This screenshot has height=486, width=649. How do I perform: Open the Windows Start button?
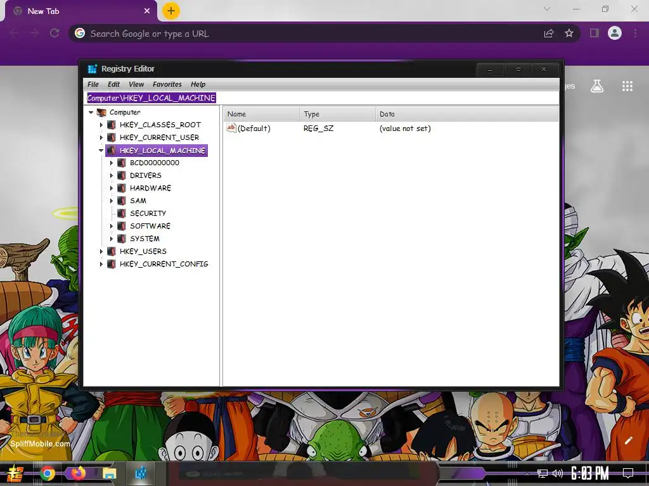click(x=15, y=473)
